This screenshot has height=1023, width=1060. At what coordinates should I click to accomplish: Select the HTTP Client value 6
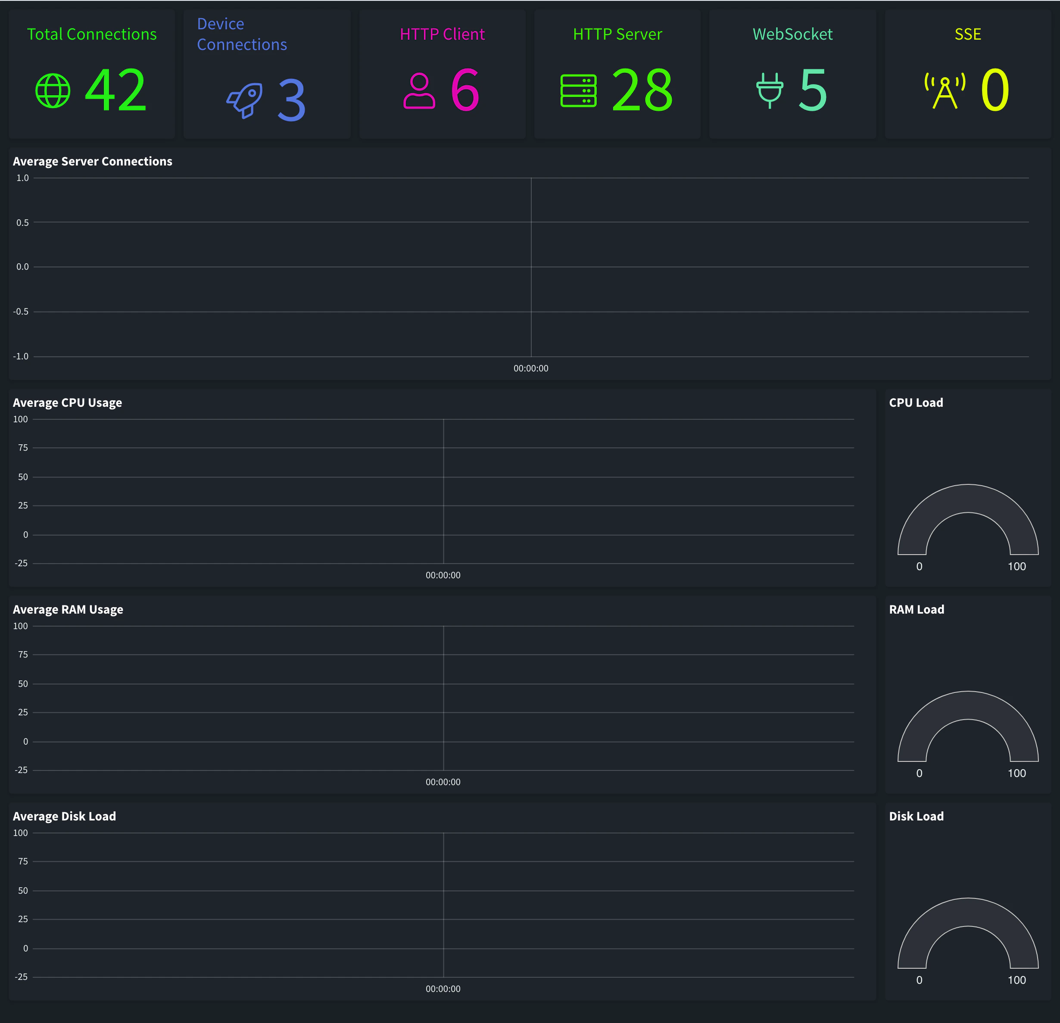pos(465,90)
